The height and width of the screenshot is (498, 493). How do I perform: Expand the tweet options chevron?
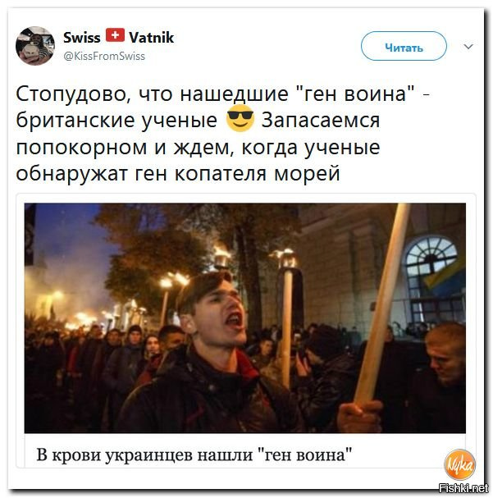pyautogui.click(x=468, y=47)
